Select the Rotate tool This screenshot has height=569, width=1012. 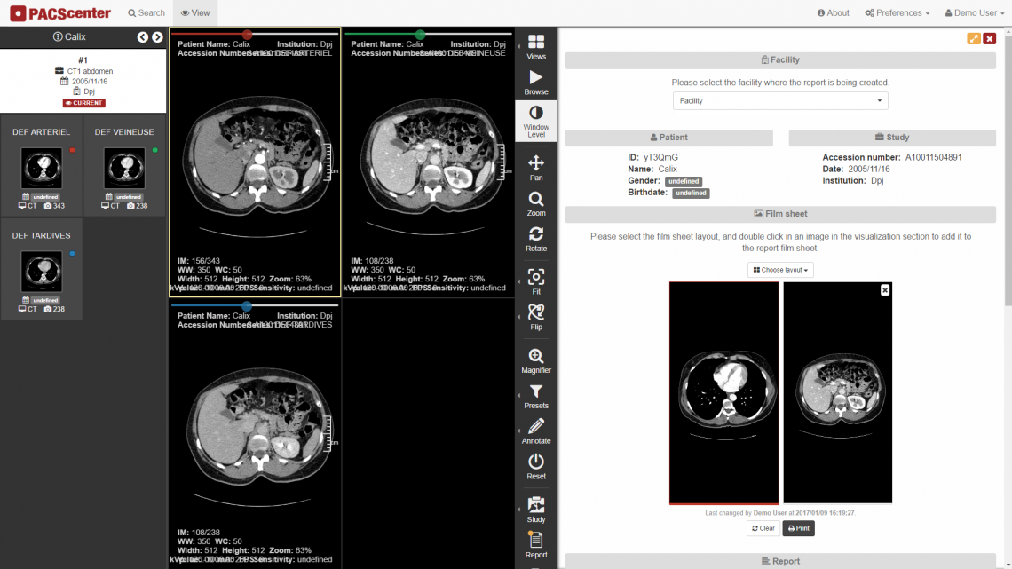(536, 239)
